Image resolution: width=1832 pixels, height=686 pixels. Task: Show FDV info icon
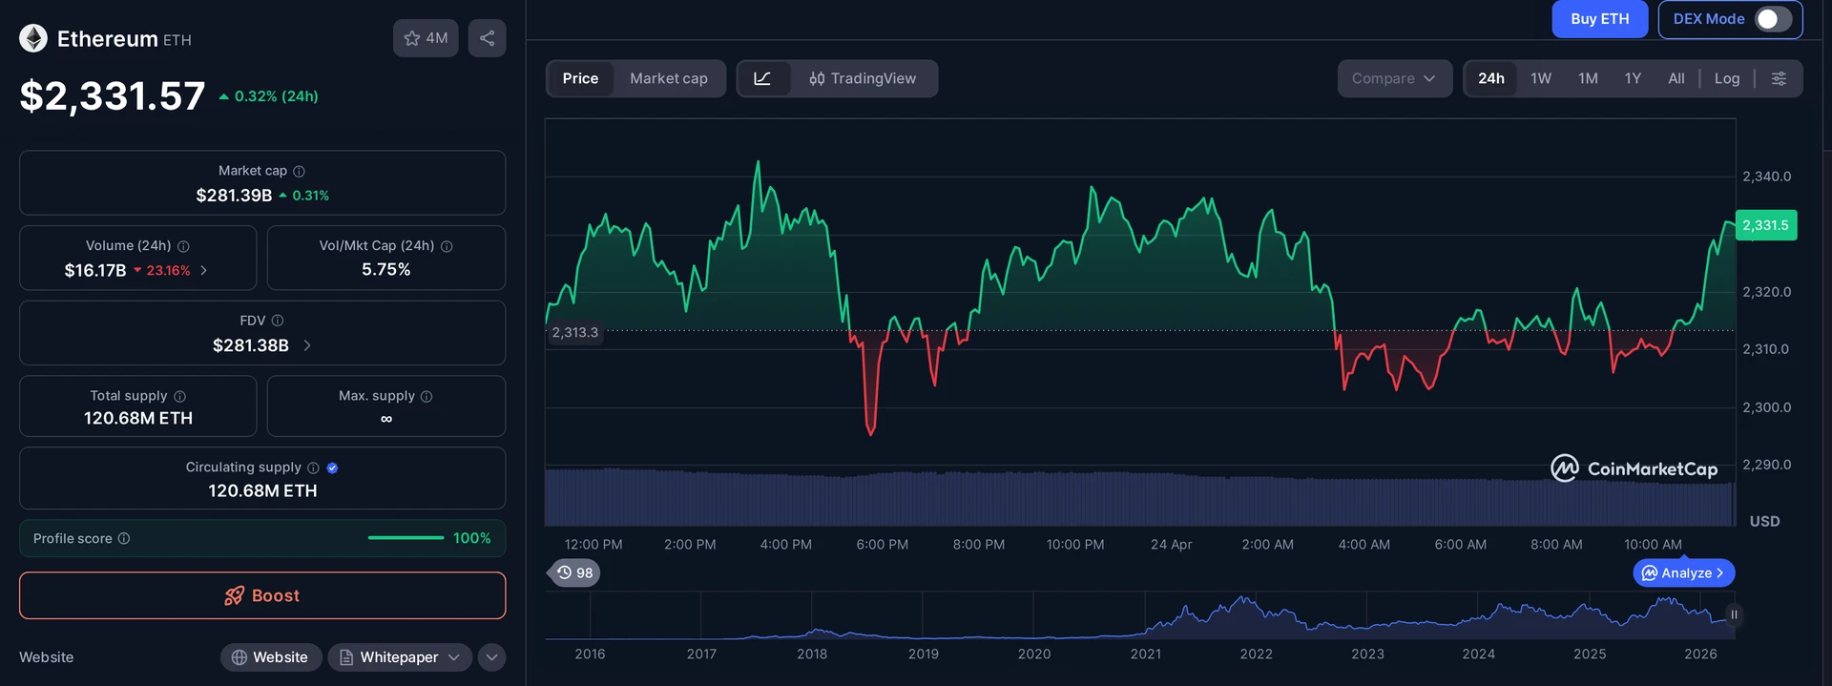[x=278, y=321]
